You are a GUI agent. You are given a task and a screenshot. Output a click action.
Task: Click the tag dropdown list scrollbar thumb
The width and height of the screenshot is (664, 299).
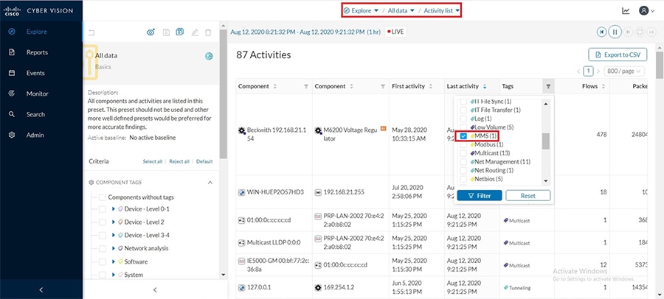[545, 141]
